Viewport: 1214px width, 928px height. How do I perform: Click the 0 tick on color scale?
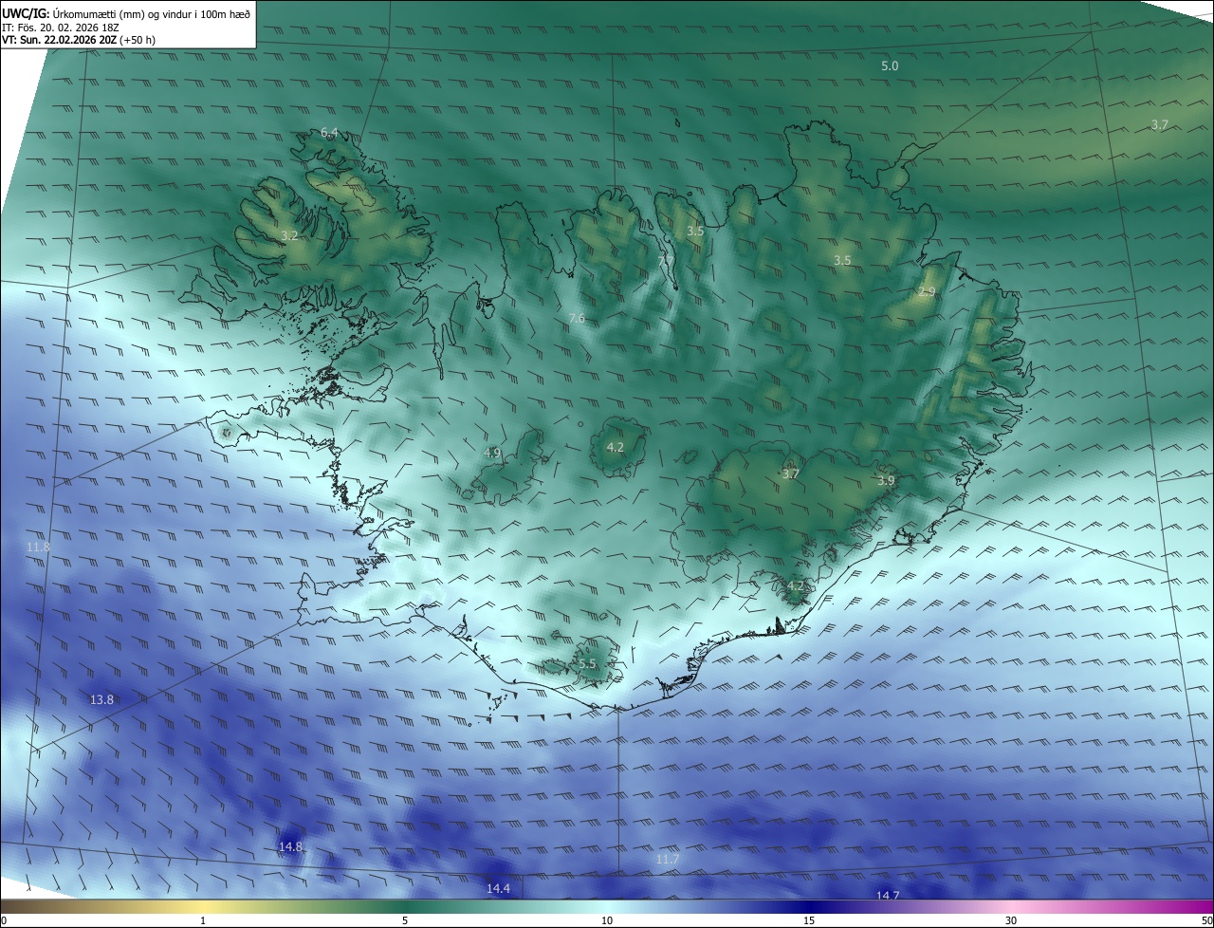point(4,920)
